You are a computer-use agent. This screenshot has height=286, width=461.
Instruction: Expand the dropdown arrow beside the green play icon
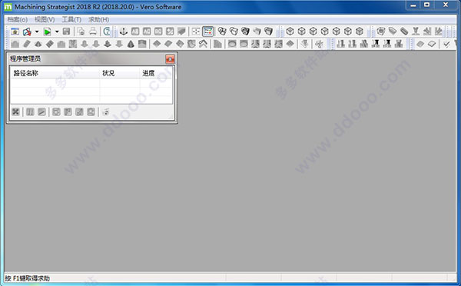[x=57, y=32]
